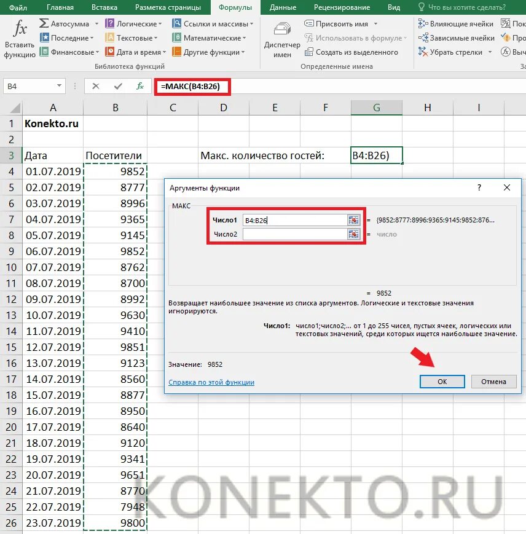Expand the Логические dropdown arrow

(x=160, y=24)
